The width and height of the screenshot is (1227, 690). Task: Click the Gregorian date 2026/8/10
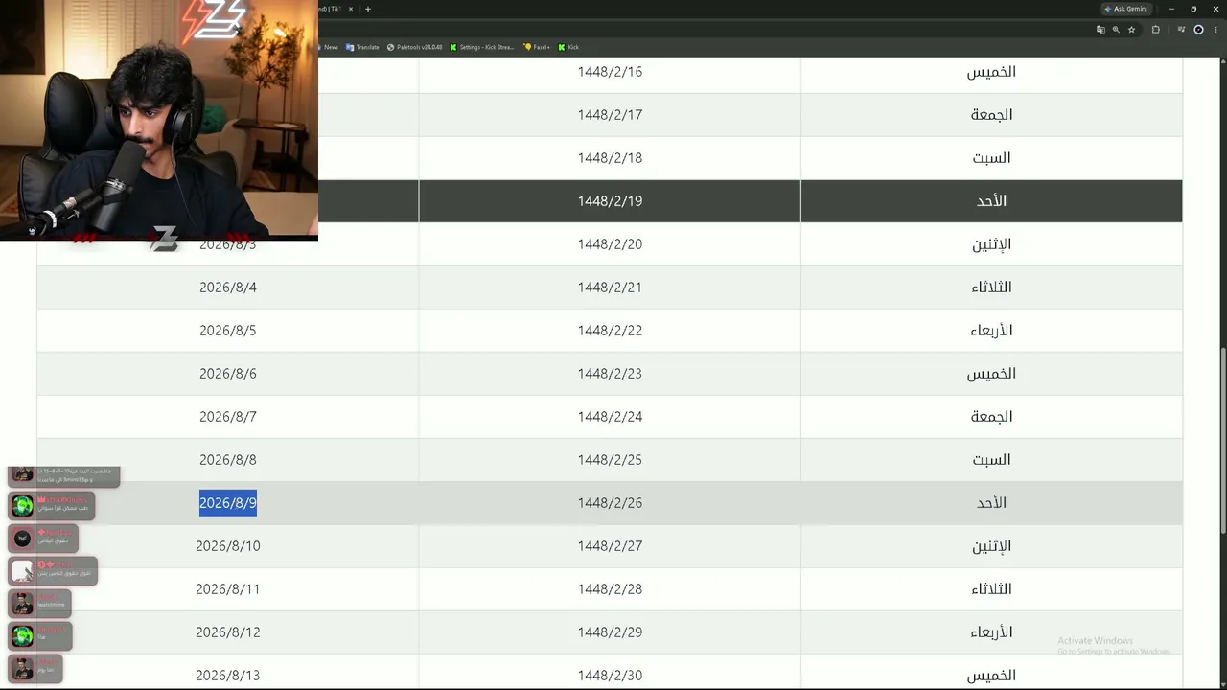pos(228,546)
